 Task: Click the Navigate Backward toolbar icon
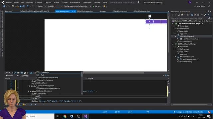click(x=4, y=6)
